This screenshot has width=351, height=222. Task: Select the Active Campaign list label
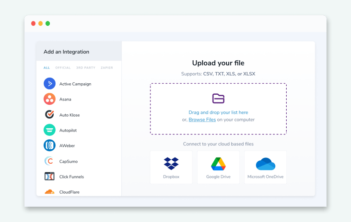pos(75,84)
